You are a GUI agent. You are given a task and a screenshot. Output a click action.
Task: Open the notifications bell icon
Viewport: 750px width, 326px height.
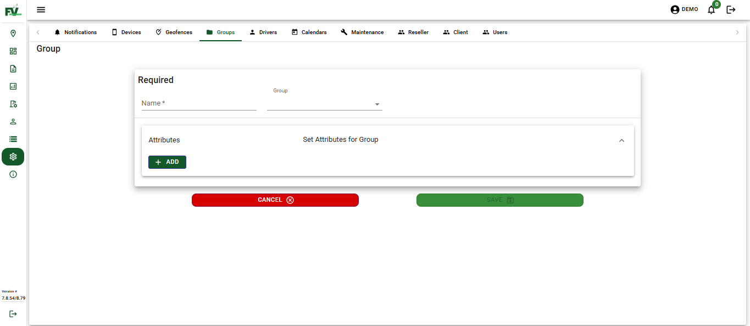pyautogui.click(x=711, y=9)
